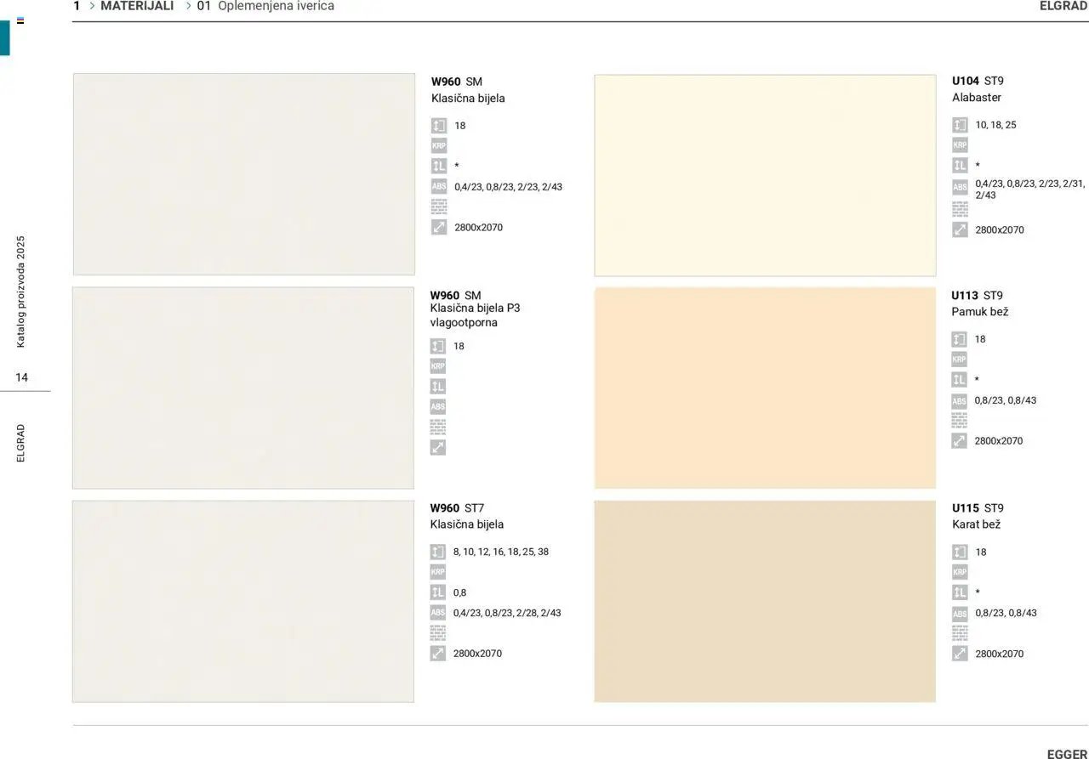The width and height of the screenshot is (1089, 759).
Task: Click ABS icon beside U104 Alabaster
Action: point(960,187)
